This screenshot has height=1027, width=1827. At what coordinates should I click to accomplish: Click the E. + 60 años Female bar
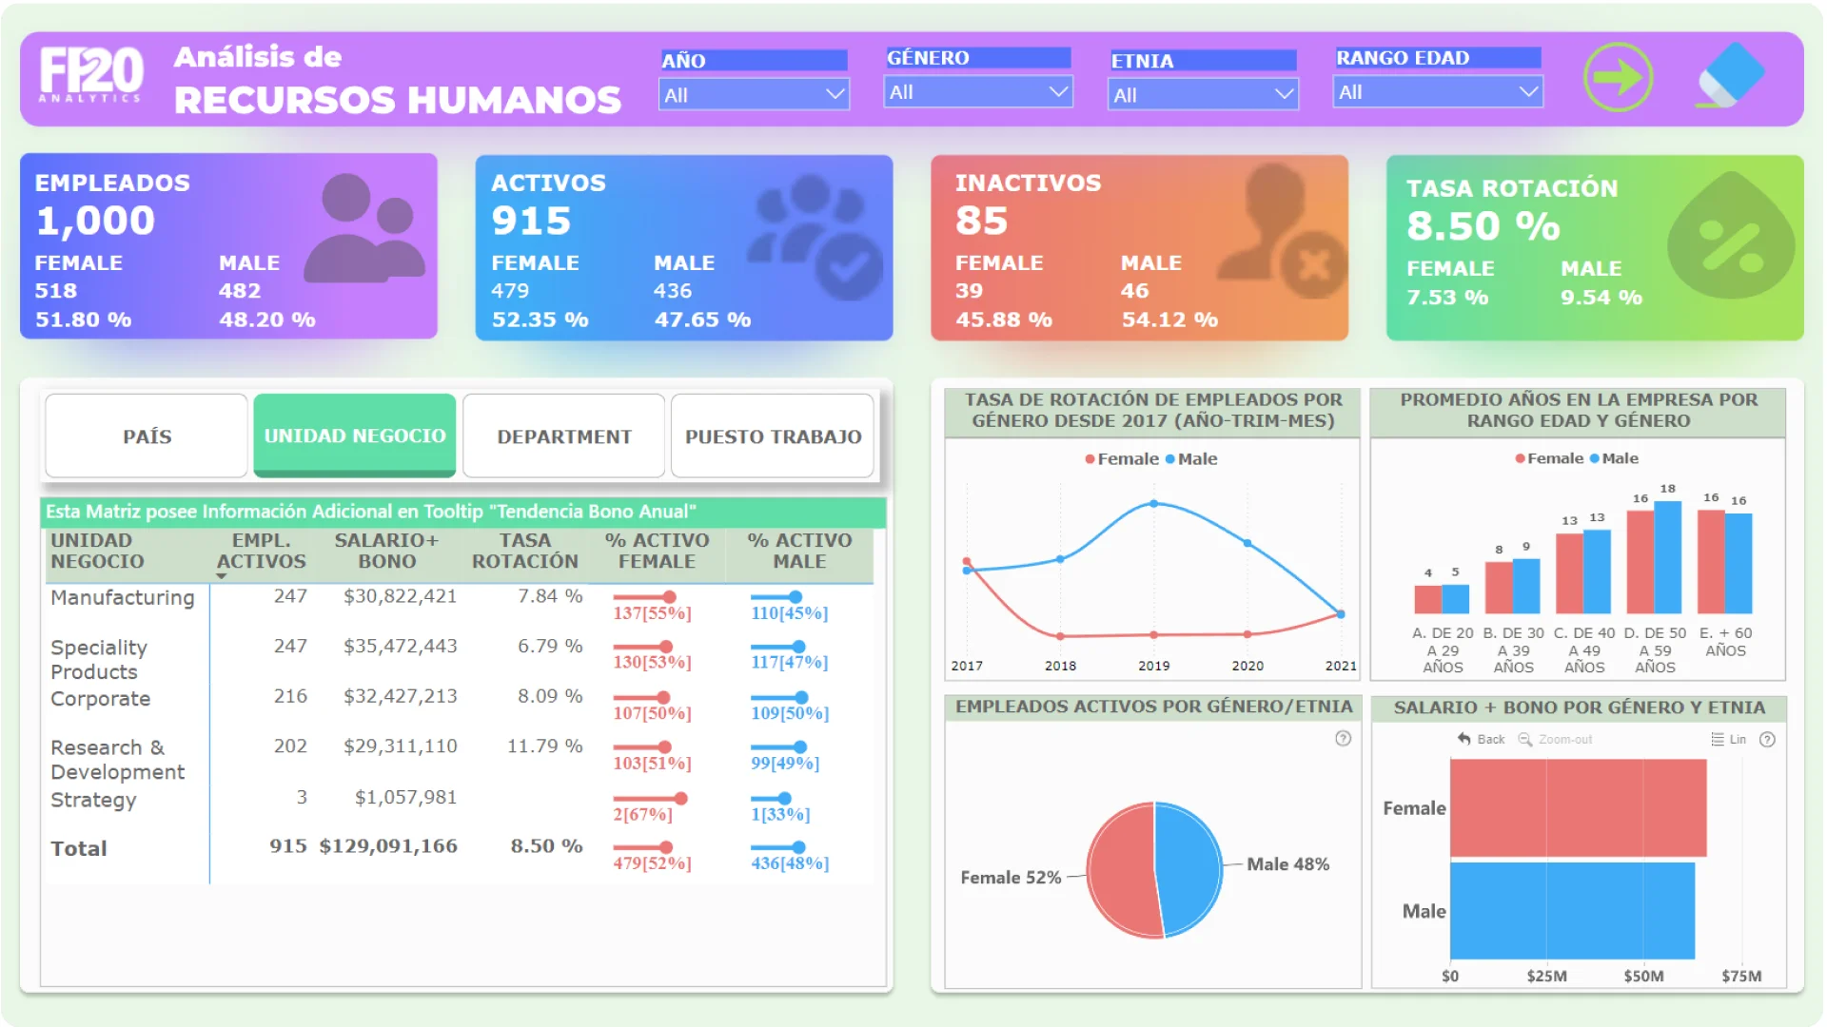(1711, 561)
